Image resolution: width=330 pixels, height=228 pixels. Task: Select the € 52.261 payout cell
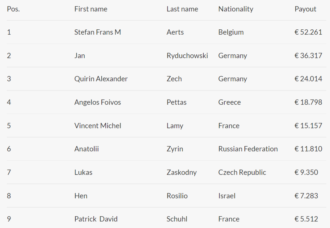tap(308, 32)
